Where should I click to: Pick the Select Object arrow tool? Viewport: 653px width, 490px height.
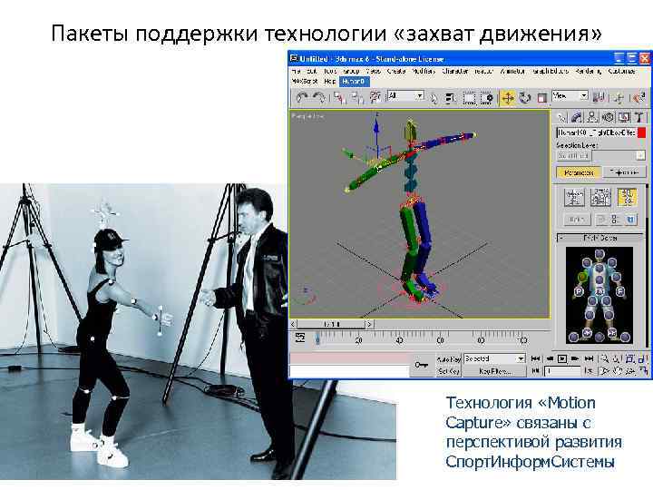(x=434, y=98)
